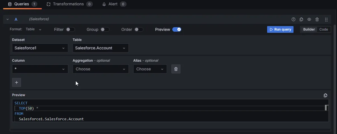Turn on the Group switch
The height and width of the screenshot is (134, 337).
pyautogui.click(x=105, y=29)
